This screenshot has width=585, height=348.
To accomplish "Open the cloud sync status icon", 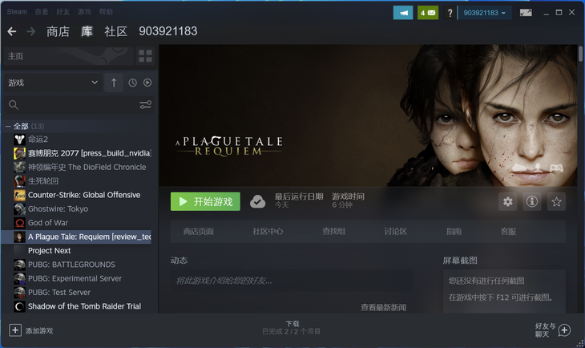I will pos(257,201).
